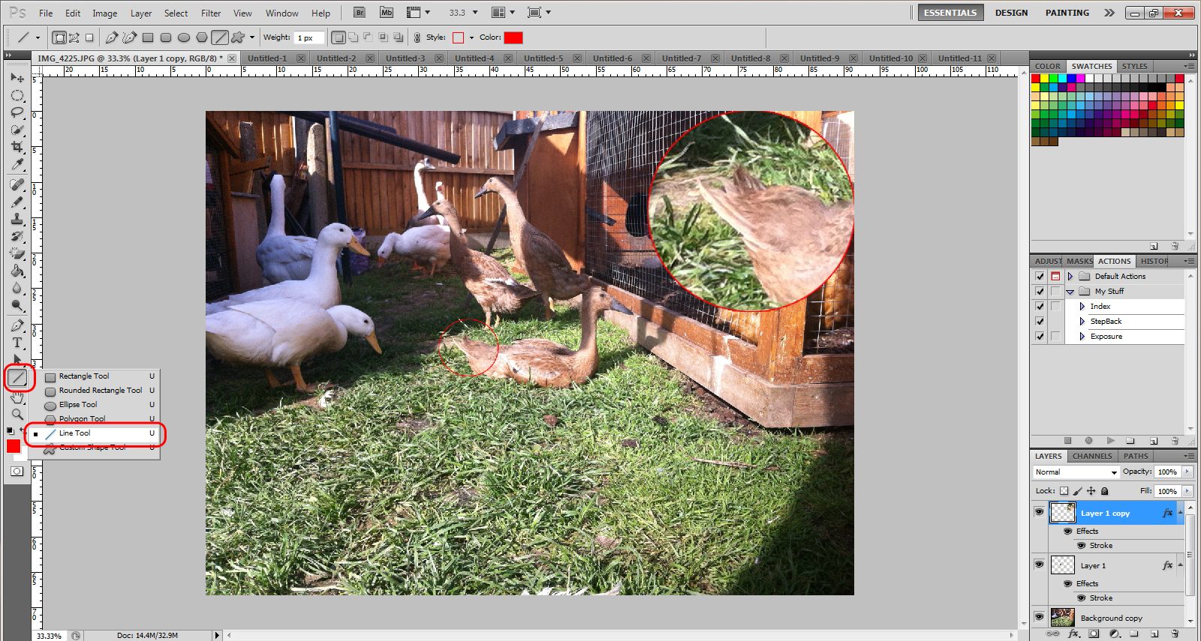Delete layer using the Layers panel trash icon

point(1175,634)
